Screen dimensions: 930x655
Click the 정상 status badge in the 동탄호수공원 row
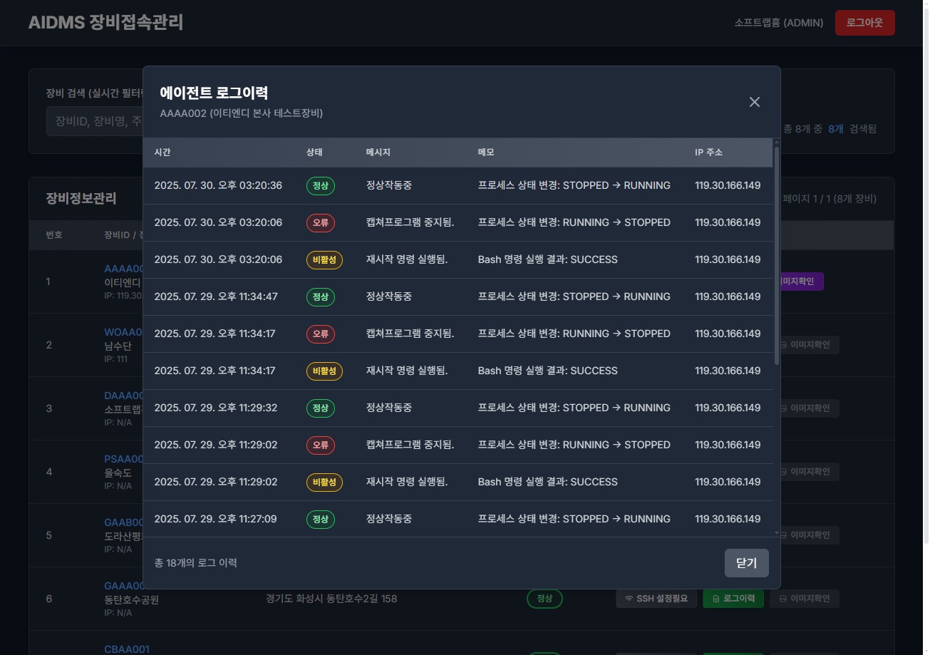544,599
